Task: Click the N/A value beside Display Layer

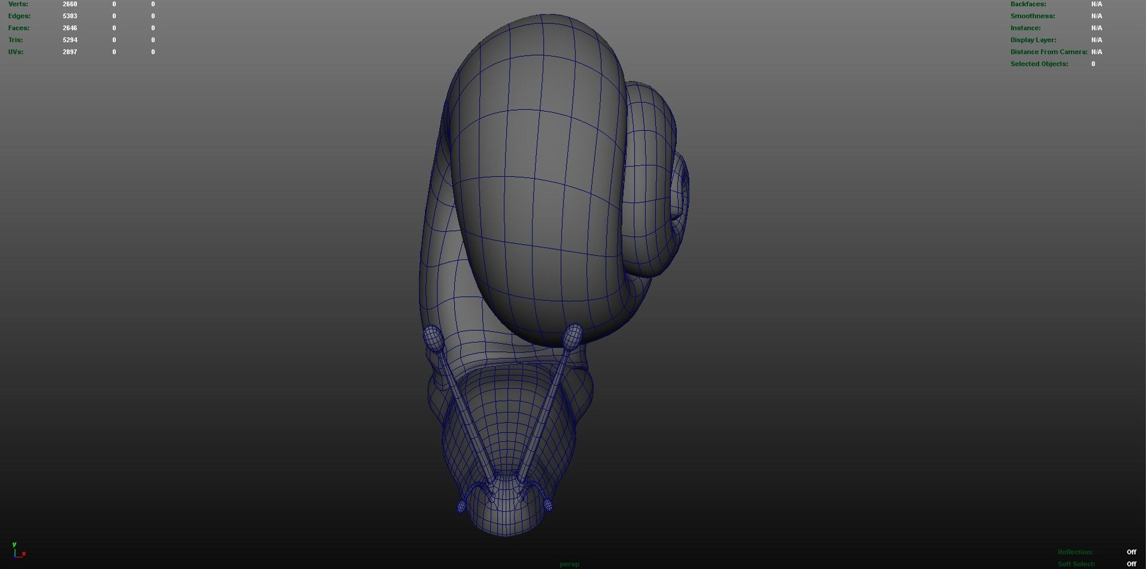Action: click(1096, 40)
